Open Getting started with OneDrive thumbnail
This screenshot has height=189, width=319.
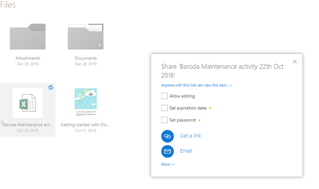point(86,103)
